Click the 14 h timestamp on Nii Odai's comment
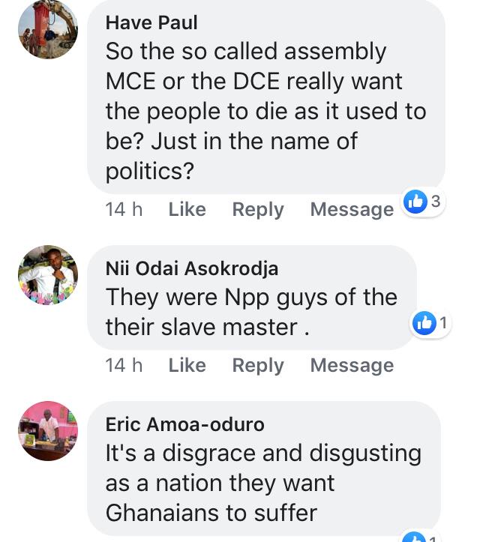The height and width of the screenshot is (542, 480). coord(124,365)
